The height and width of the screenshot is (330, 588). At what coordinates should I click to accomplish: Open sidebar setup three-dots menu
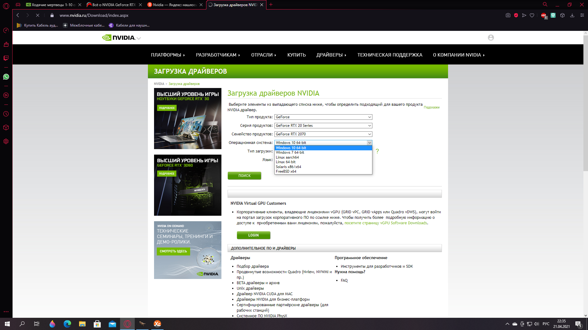[x=6, y=312]
